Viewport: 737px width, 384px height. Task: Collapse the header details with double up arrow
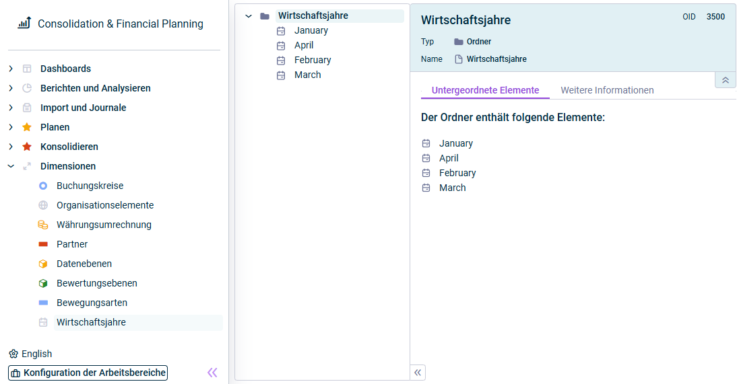coord(726,80)
